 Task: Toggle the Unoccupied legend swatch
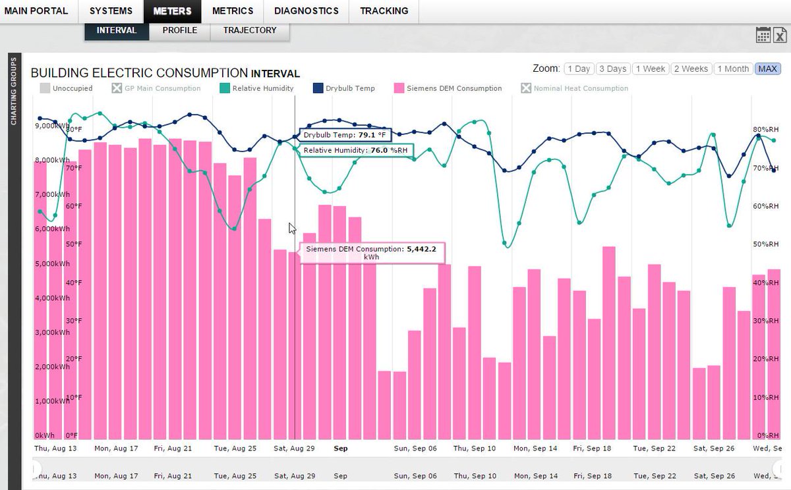click(x=45, y=88)
